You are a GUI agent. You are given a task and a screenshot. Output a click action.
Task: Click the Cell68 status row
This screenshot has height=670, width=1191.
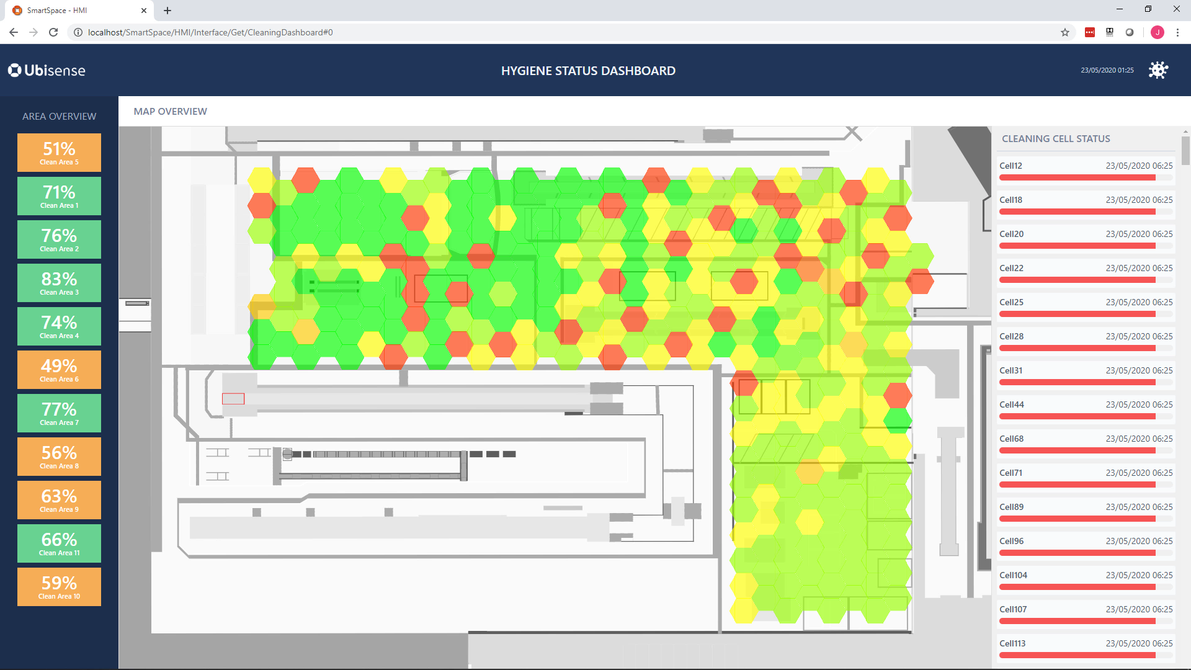coord(1086,444)
